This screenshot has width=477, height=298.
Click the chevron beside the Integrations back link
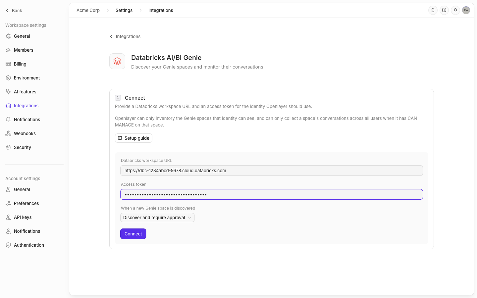[x=111, y=36]
